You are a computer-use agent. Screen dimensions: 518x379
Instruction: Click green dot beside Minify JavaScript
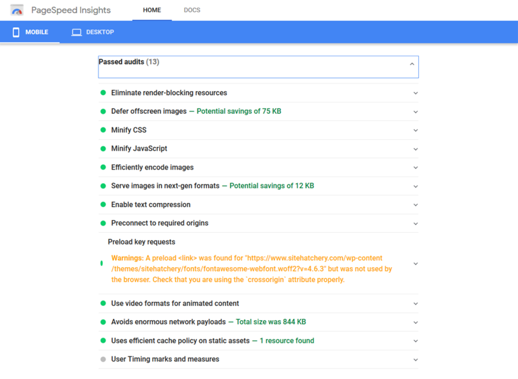pos(103,149)
